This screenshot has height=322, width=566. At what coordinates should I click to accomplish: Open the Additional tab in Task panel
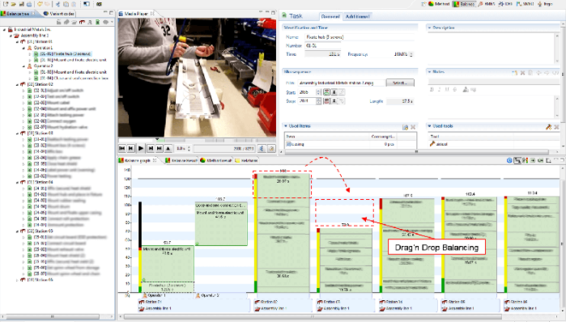[x=357, y=17]
